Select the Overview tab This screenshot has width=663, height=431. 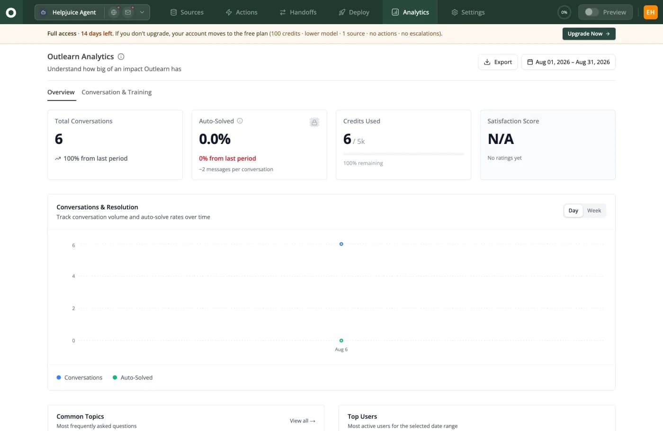(61, 92)
